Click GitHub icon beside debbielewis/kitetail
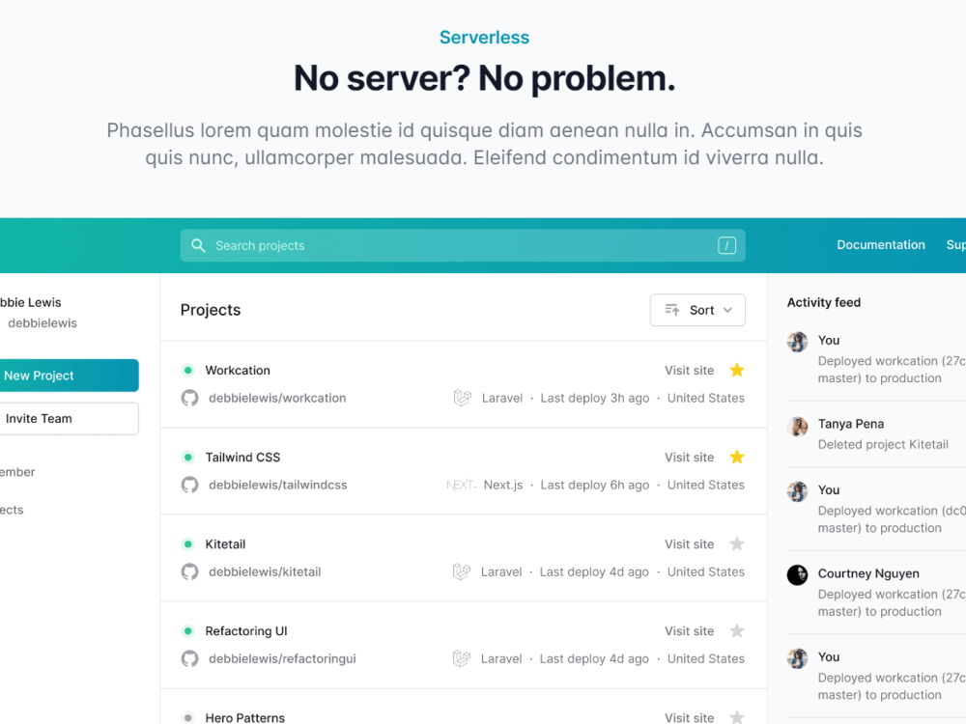Image resolution: width=966 pixels, height=724 pixels. pos(189,571)
